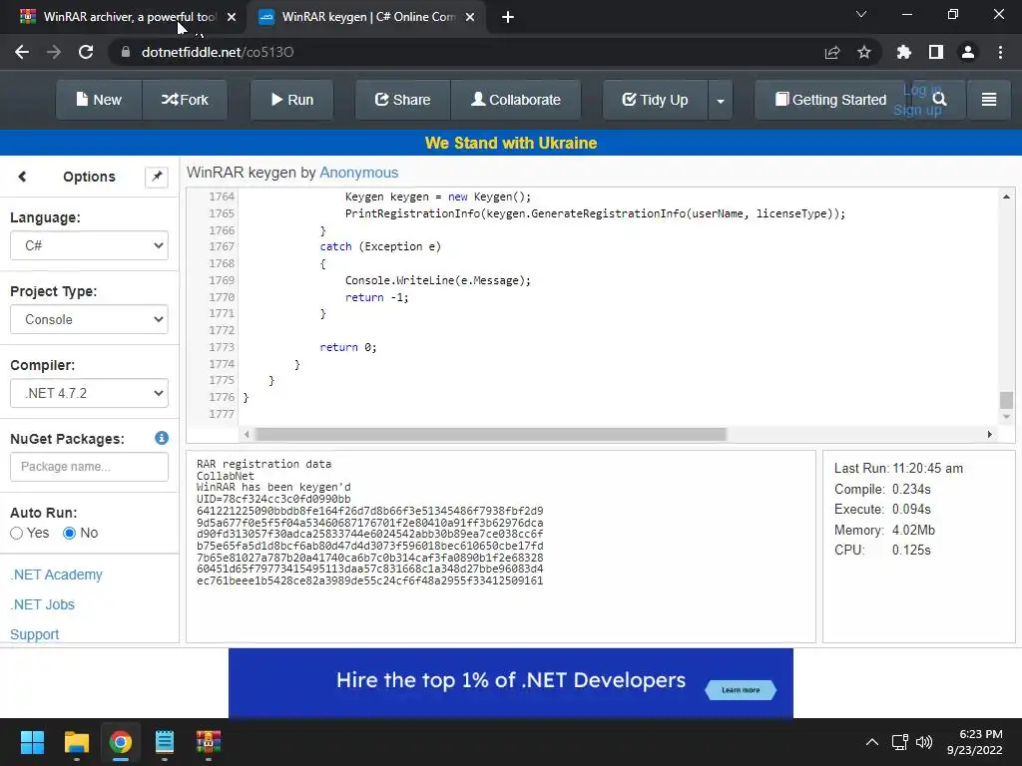
Task: Pin the Options sidebar
Action: pyautogui.click(x=157, y=177)
